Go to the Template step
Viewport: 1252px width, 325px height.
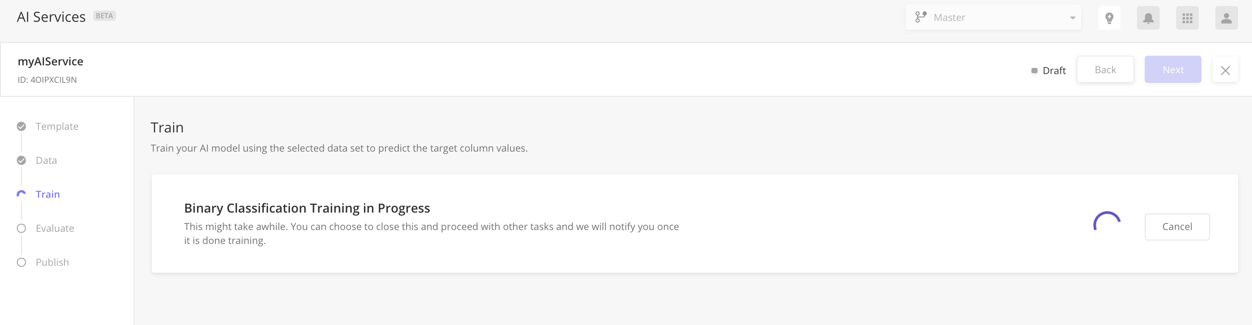click(x=57, y=126)
